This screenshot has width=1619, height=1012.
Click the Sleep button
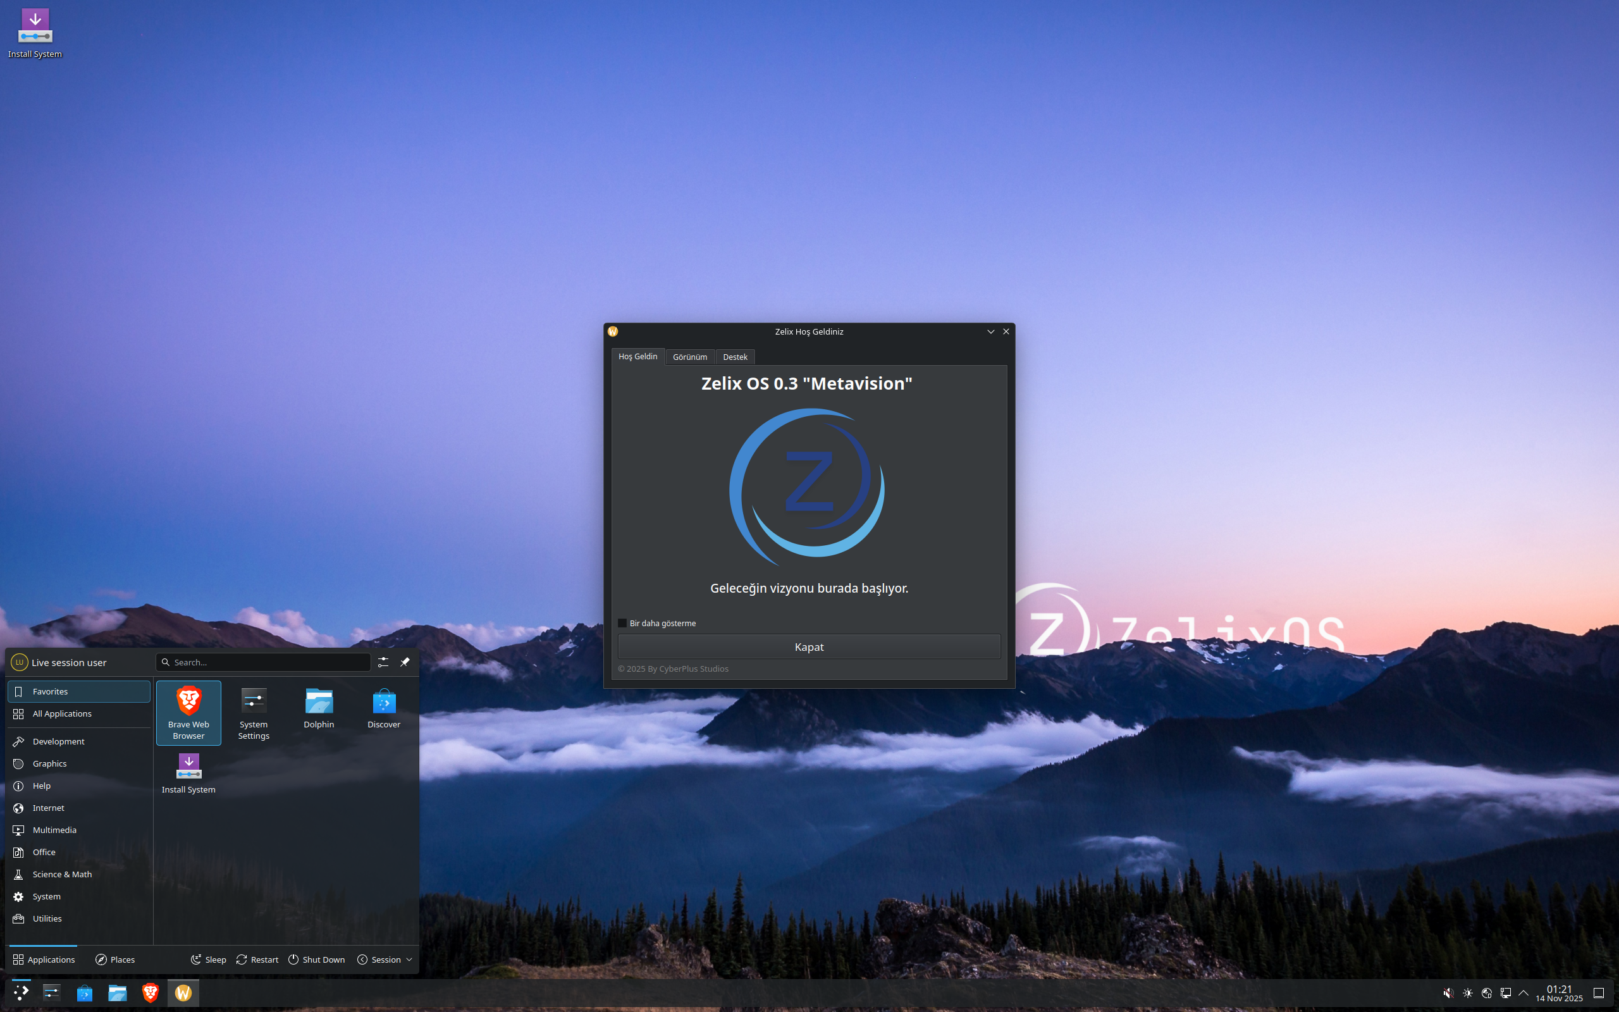click(209, 960)
